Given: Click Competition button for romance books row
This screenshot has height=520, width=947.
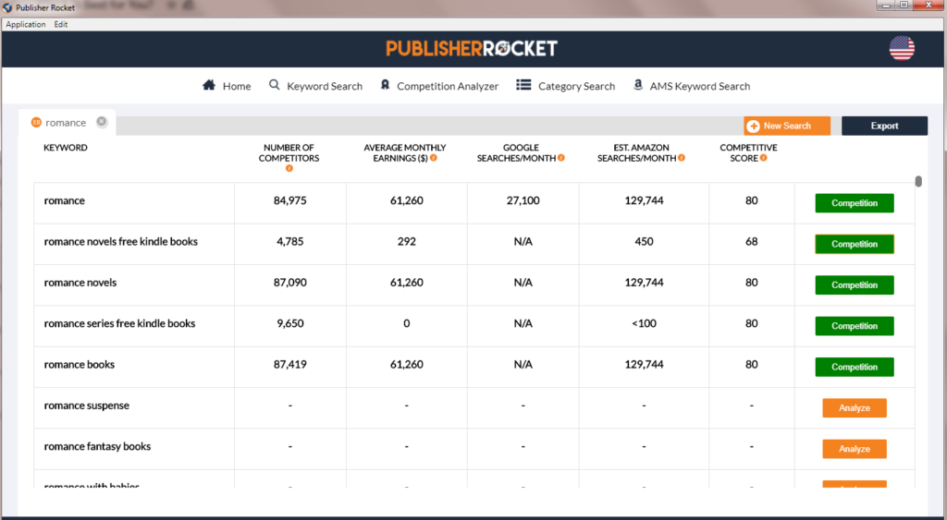Looking at the screenshot, I should pos(854,367).
